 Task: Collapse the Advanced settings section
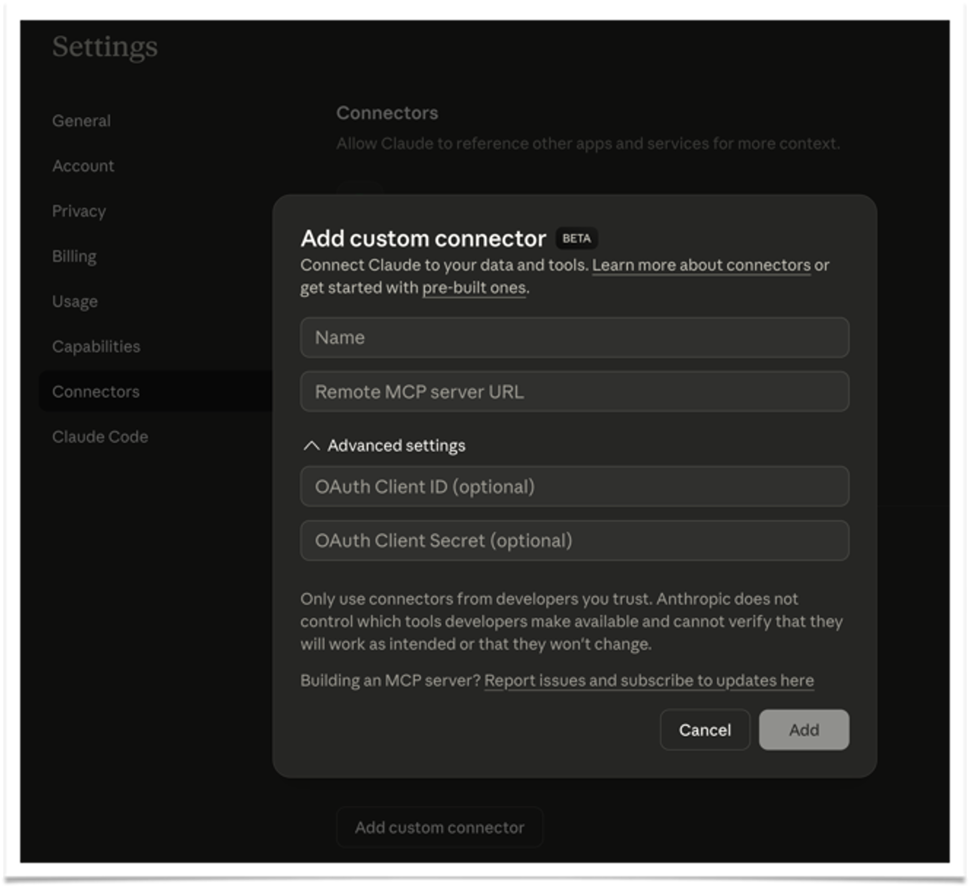[387, 446]
